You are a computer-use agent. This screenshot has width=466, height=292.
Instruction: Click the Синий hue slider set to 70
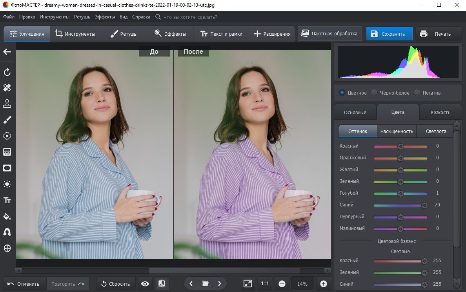pos(400,205)
